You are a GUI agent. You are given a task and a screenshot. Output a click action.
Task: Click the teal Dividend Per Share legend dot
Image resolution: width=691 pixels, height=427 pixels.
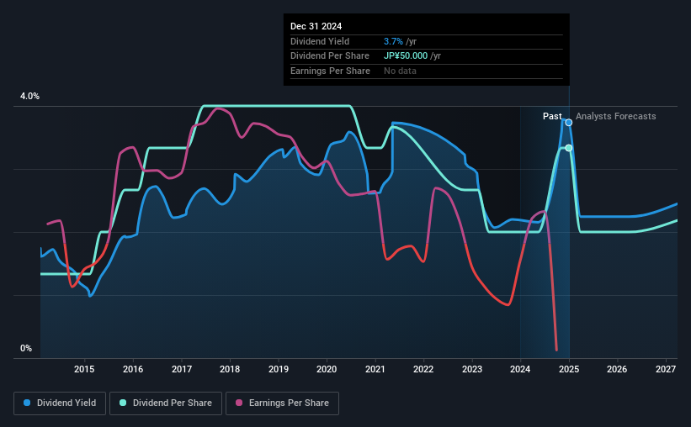(123, 403)
